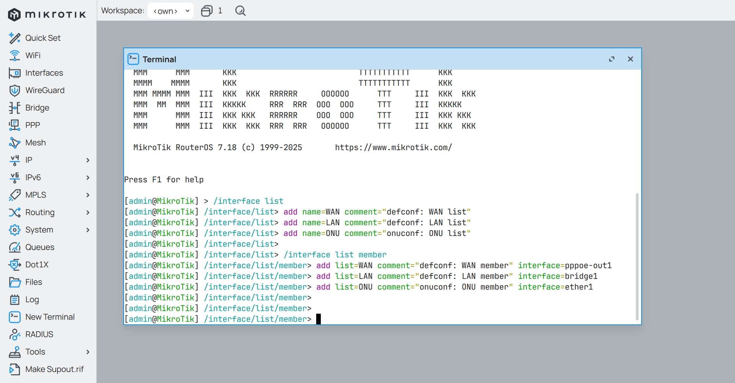Screen dimensions: 735x383
Task: Click the New Terminal sidebar icon
Action: click(x=15, y=317)
